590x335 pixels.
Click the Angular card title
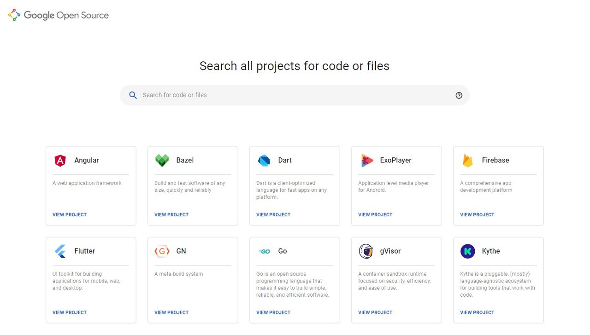coord(87,161)
